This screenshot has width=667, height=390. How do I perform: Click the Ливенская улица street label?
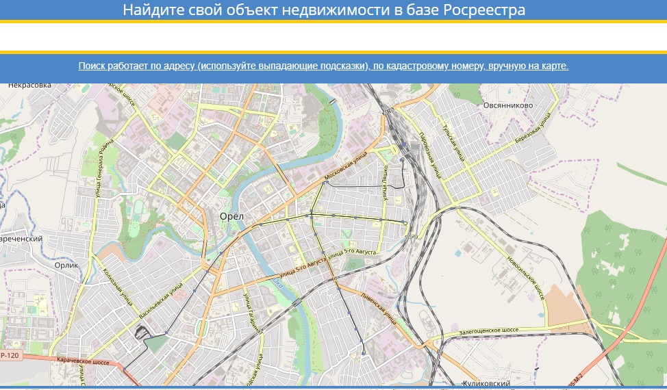(378, 308)
